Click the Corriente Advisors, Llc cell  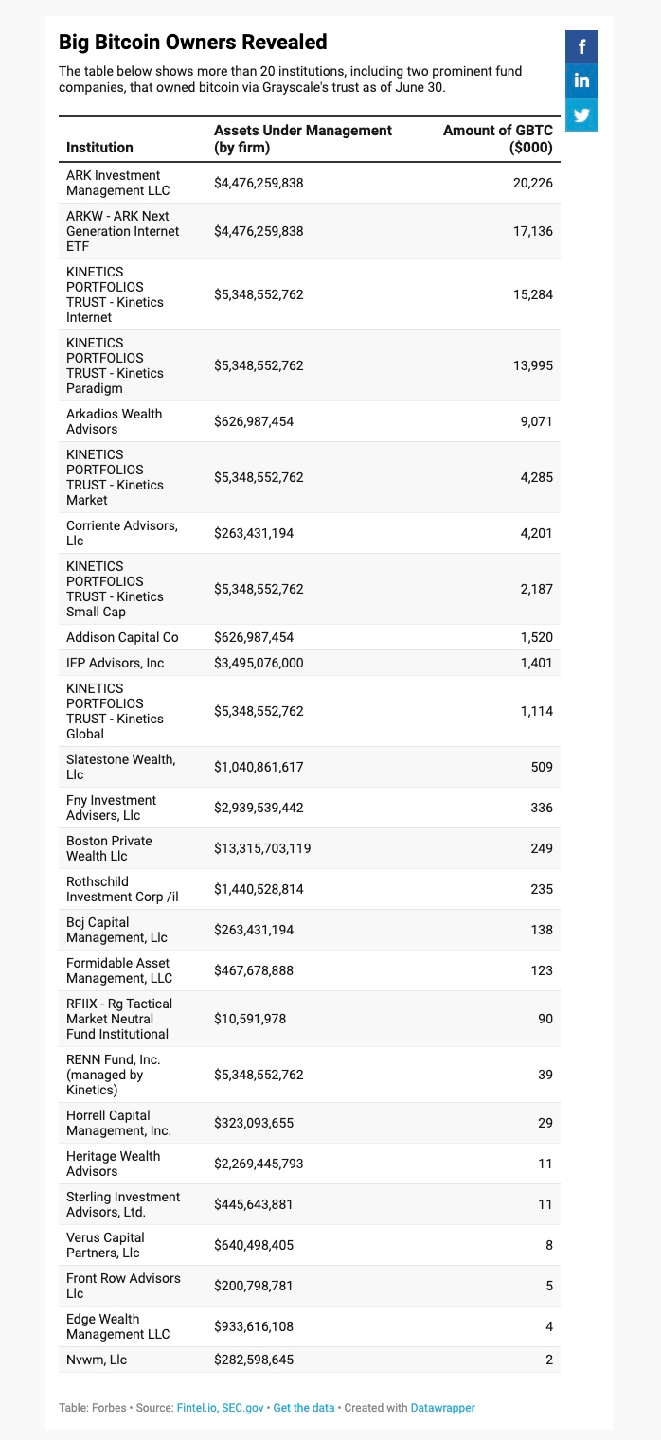coord(121,533)
